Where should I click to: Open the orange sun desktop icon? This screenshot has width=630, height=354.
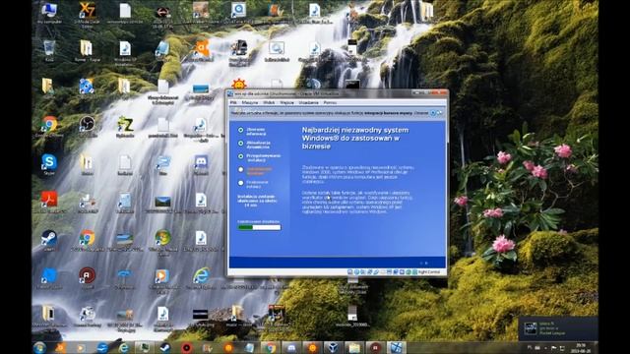pos(238,85)
